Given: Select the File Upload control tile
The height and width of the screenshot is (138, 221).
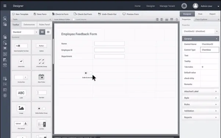Looking at the screenshot, I should (x=21, y=125).
